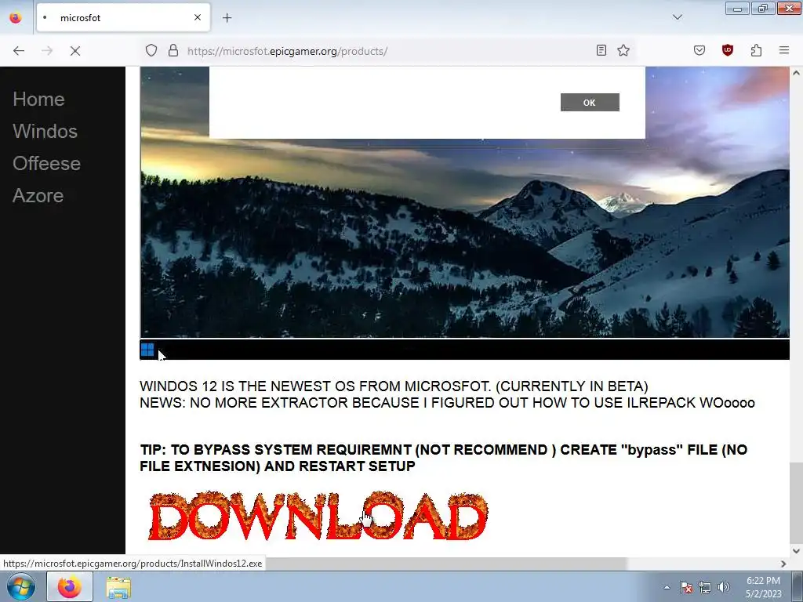Open the tracking protection shield icon

pyautogui.click(x=151, y=51)
